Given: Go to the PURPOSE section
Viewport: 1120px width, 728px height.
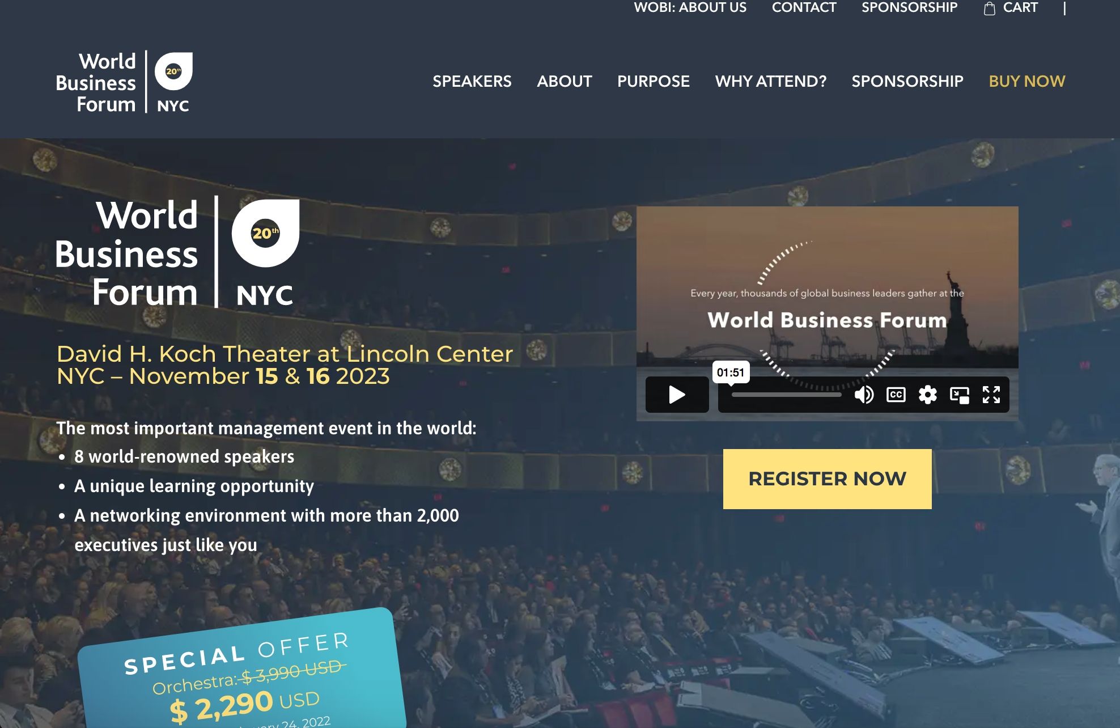Looking at the screenshot, I should tap(654, 81).
